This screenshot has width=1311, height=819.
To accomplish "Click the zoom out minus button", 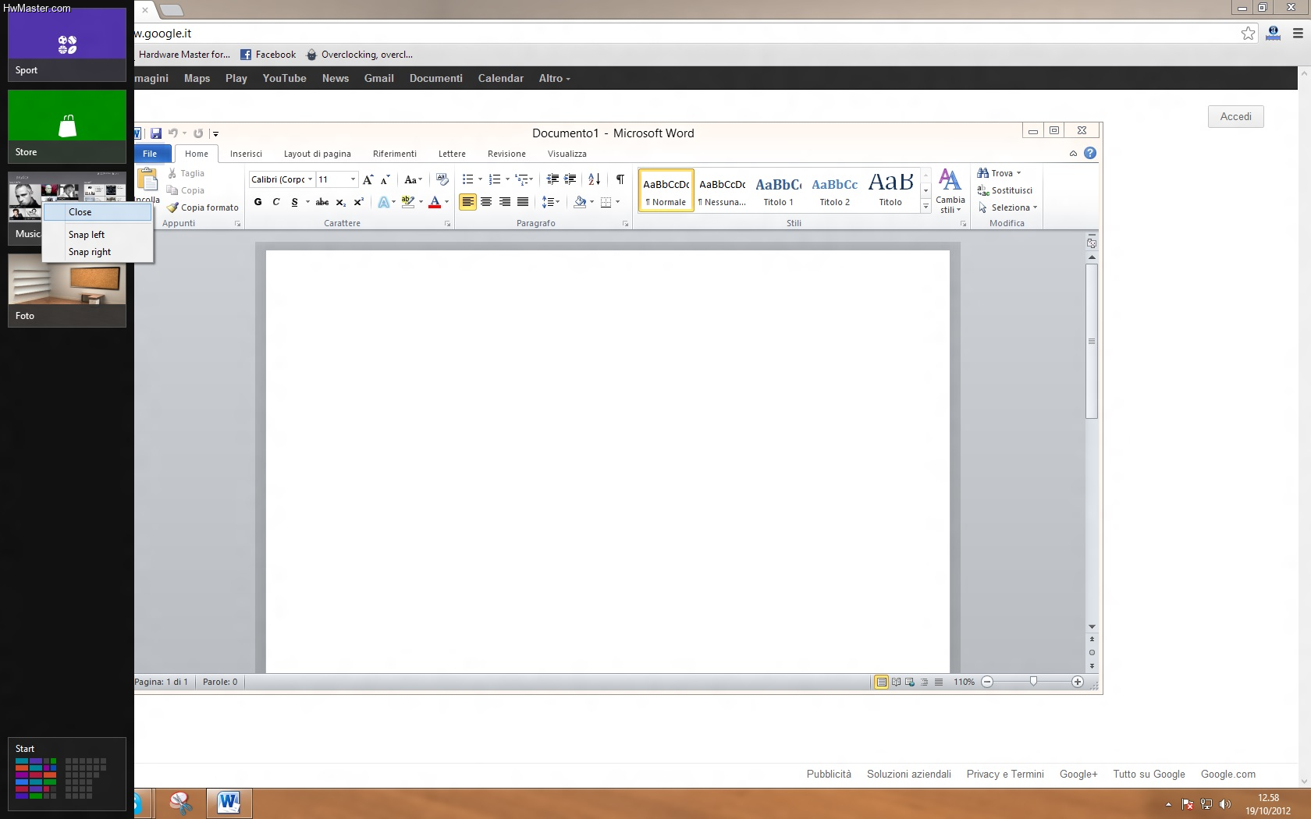I will point(987,682).
